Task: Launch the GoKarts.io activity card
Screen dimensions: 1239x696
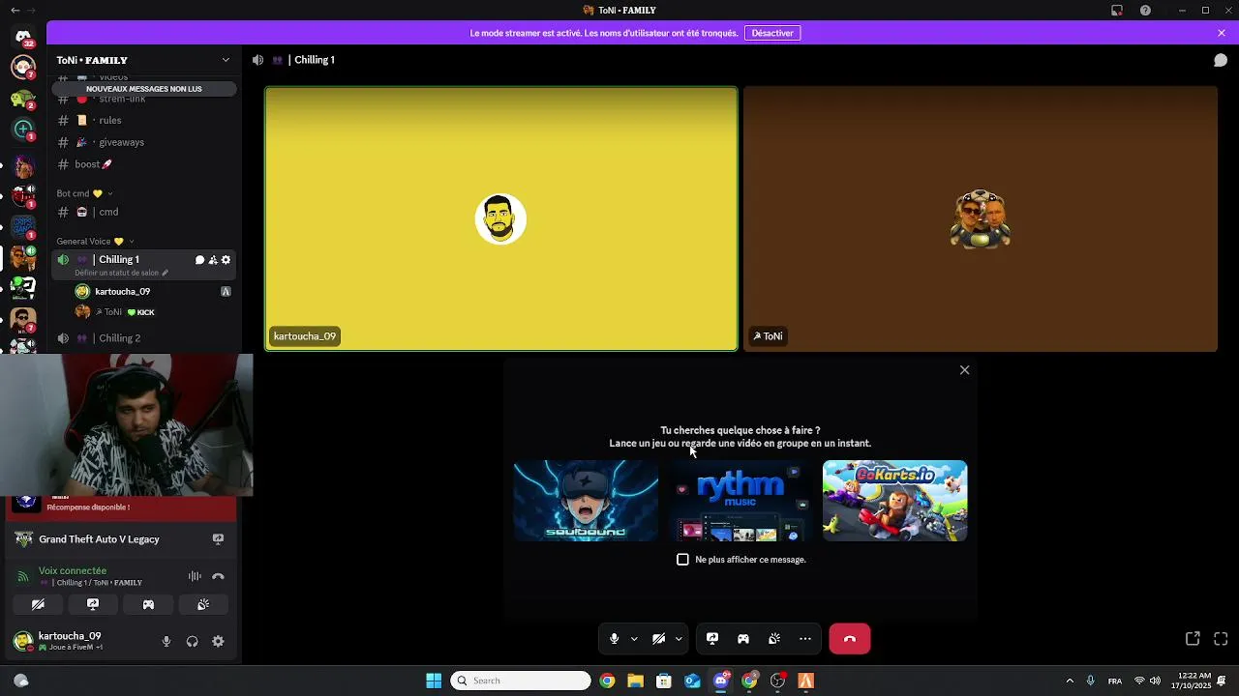Action: (x=894, y=501)
